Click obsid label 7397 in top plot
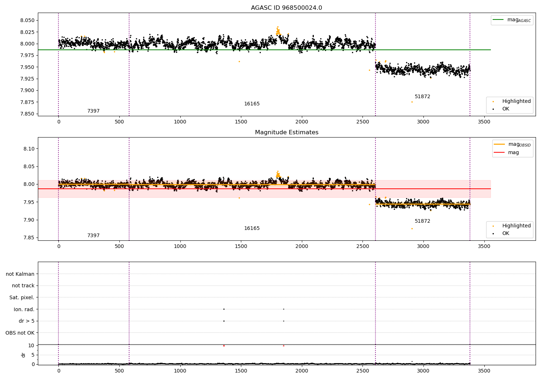The height and width of the screenshot is (379, 541). (93, 111)
